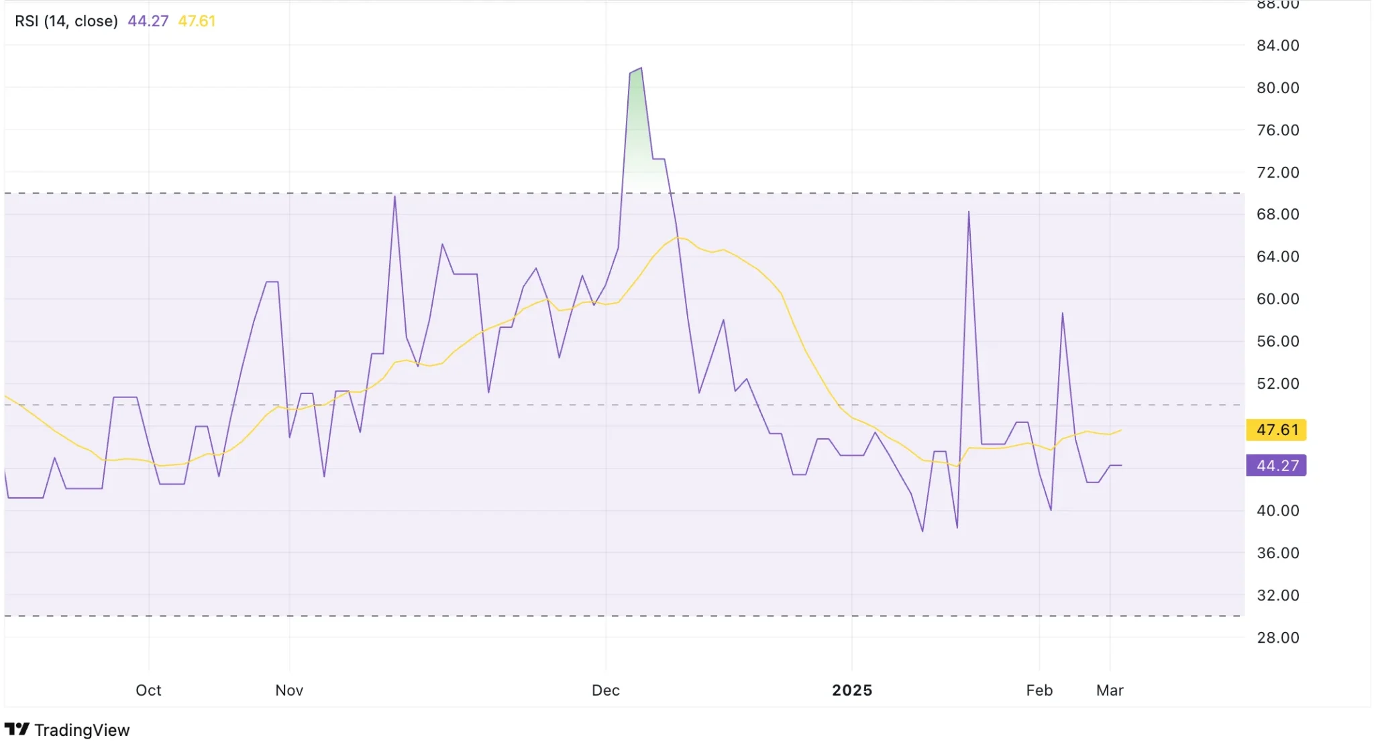This screenshot has height=752, width=1374.
Task: Select the yellow 47.61 legend value
Action: [x=197, y=21]
